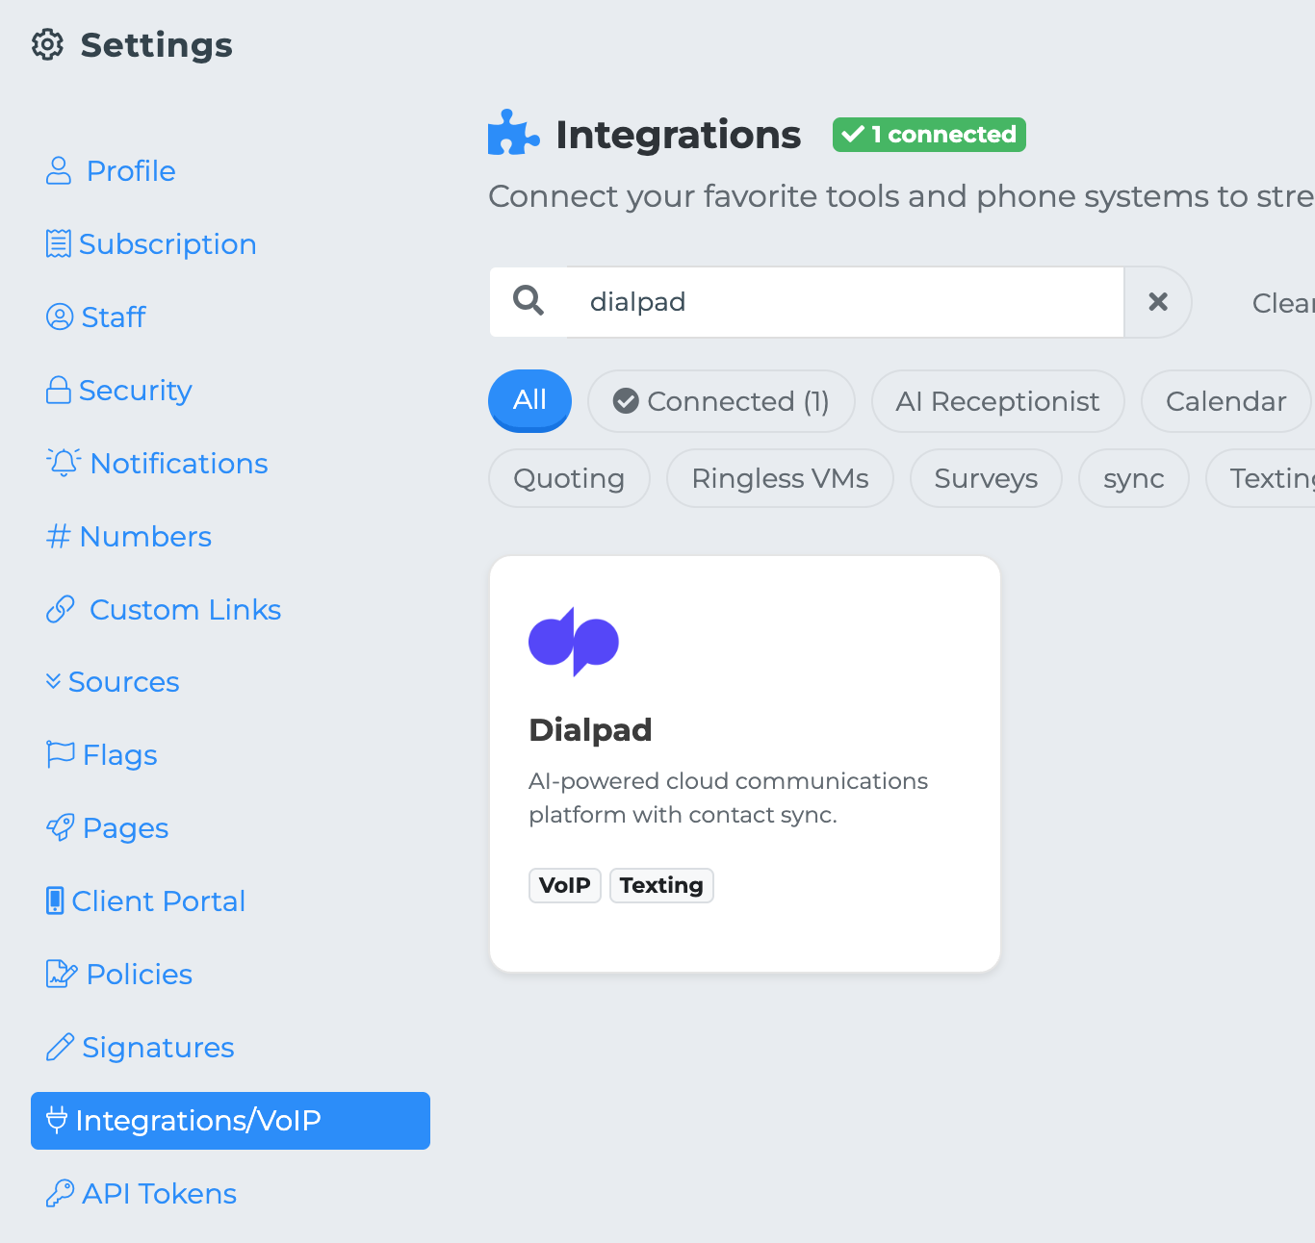
Task: Click the 1 connected badge
Action: coord(929,135)
